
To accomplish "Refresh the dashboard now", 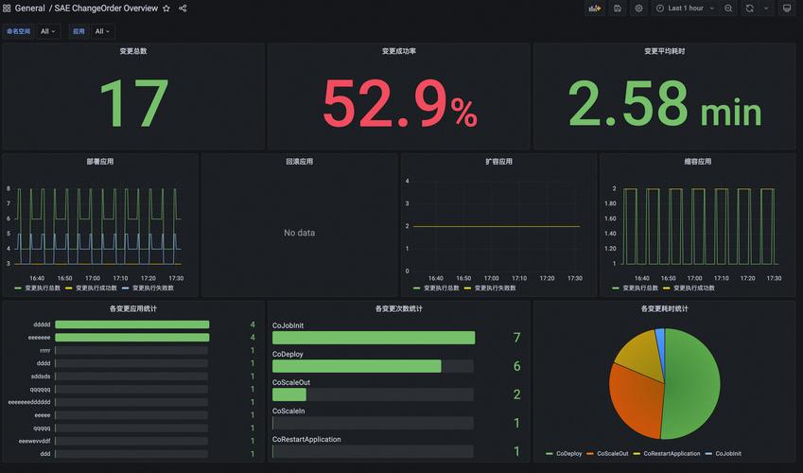I will click(x=750, y=9).
